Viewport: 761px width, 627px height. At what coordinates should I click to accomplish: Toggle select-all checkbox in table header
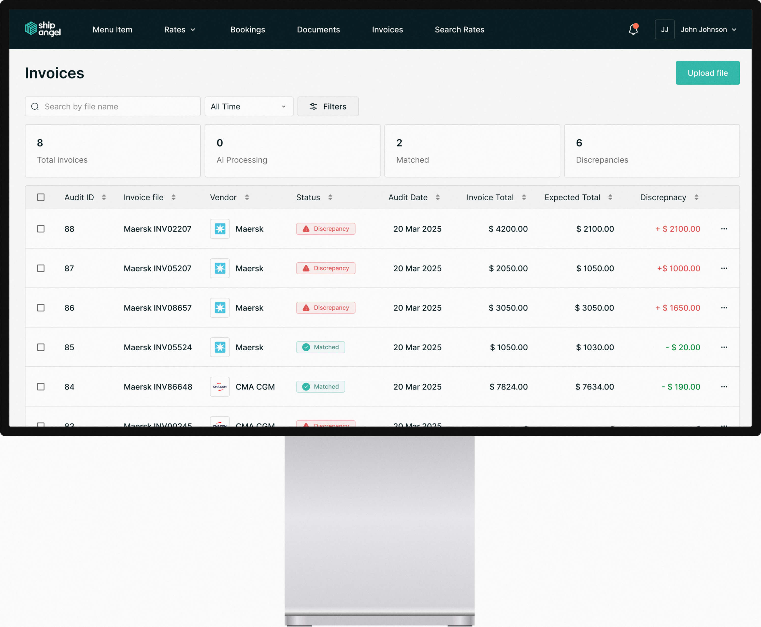pos(41,197)
